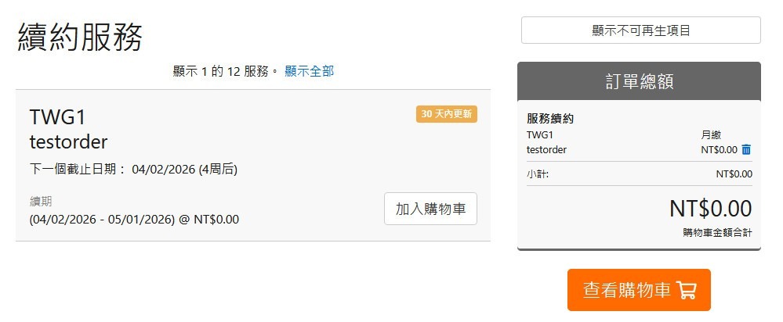Click 服務續約 heading in order summary
783x322 pixels.
[550, 119]
